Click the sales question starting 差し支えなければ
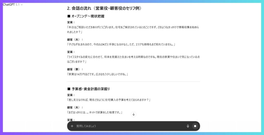This screenshot has height=135, width=264. [x=109, y=100]
